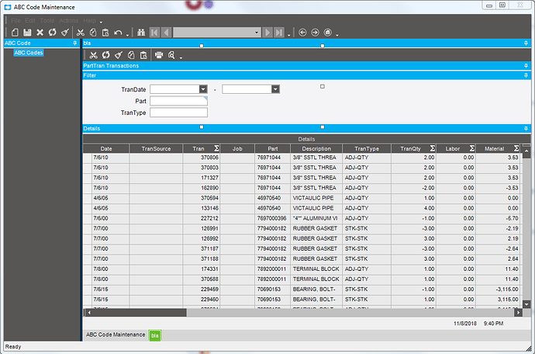Click the TranType filter input field
Viewport: 535px width, 354px height.
click(x=178, y=113)
